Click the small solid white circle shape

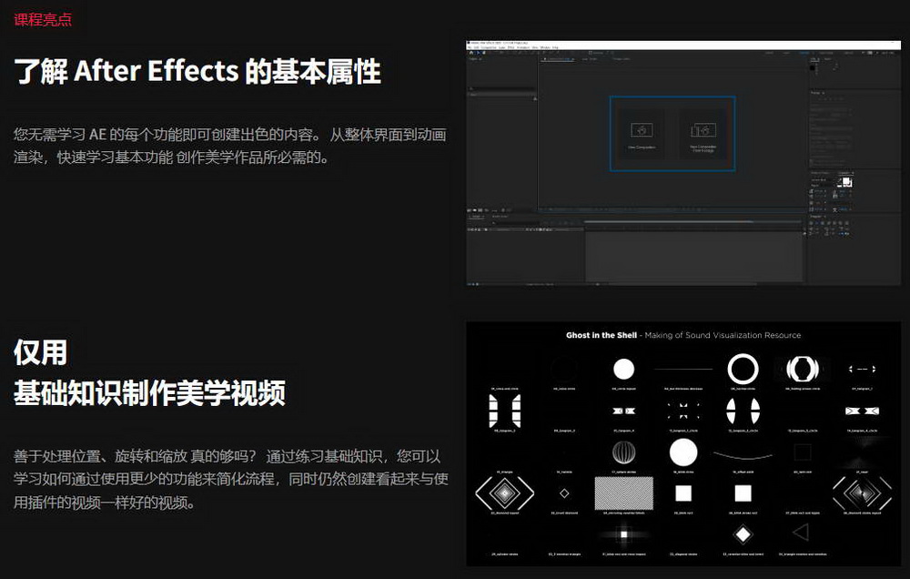[x=624, y=369]
